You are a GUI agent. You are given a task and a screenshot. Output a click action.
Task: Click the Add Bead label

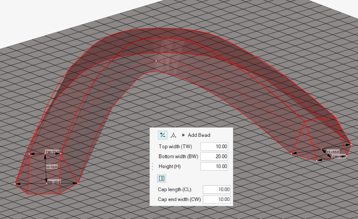[199, 135]
